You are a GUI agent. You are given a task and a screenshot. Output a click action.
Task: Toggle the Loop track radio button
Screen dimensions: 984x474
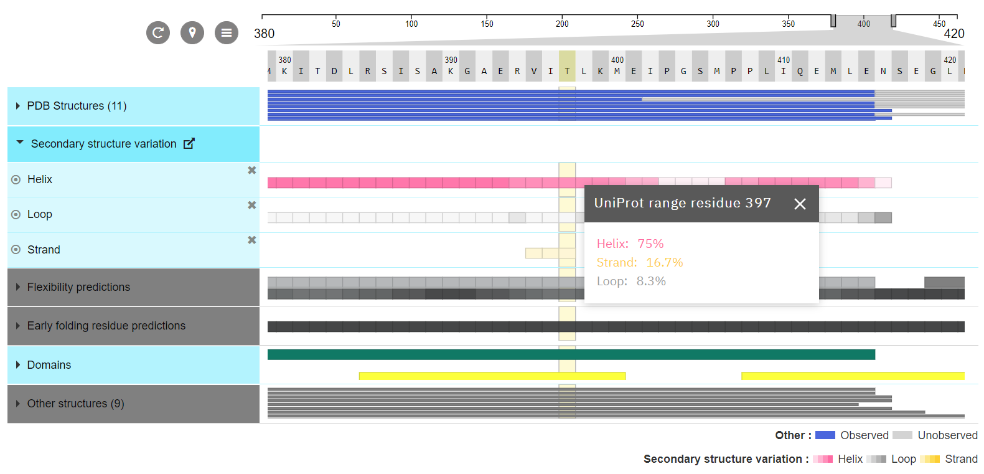tap(16, 214)
